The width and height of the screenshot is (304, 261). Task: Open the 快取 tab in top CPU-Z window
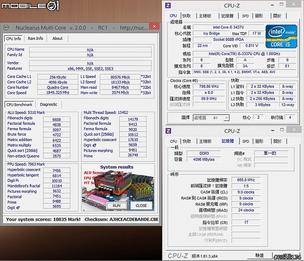pyautogui.click(x=187, y=16)
